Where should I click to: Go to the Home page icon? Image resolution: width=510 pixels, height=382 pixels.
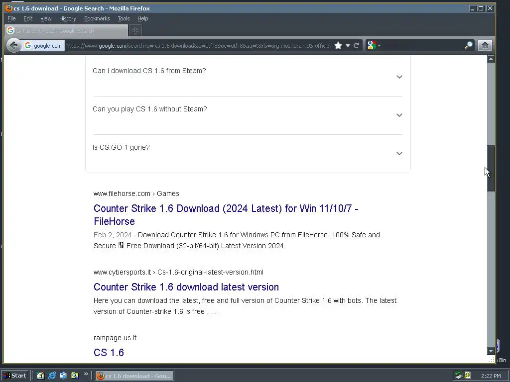click(485, 45)
